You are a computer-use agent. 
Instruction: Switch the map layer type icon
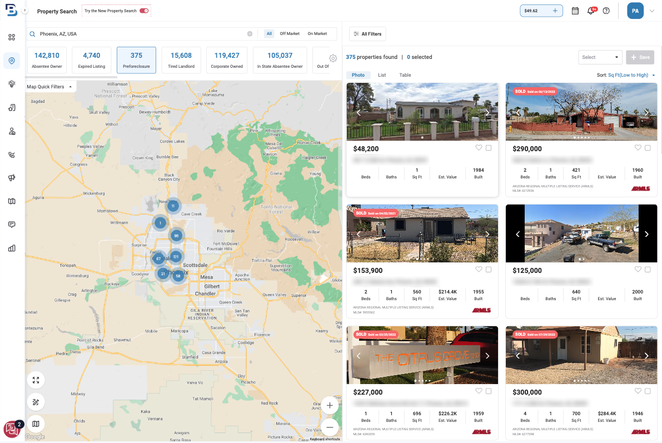pos(36,424)
